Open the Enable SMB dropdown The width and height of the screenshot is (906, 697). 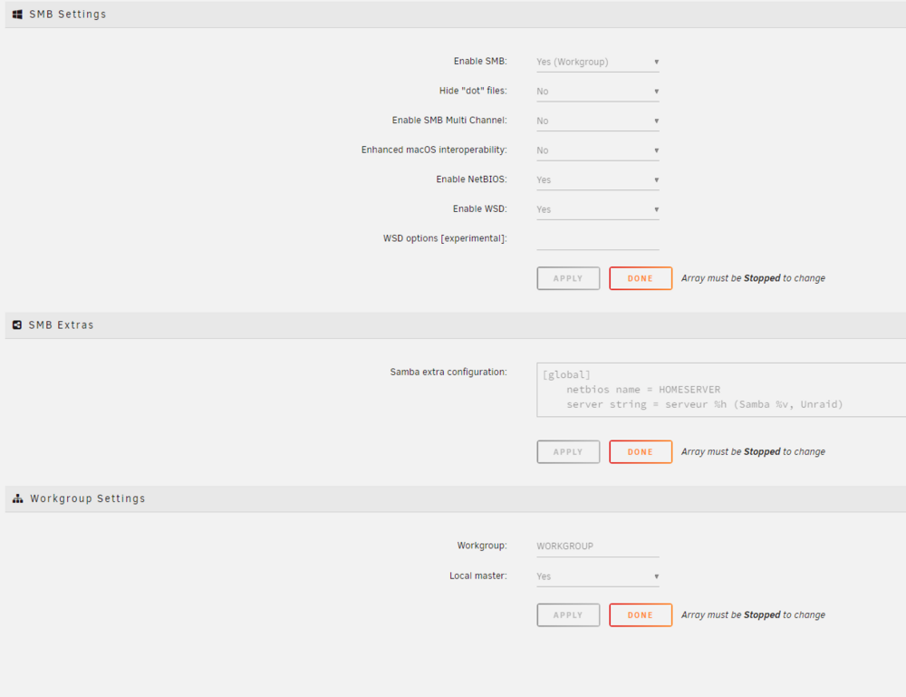point(597,62)
